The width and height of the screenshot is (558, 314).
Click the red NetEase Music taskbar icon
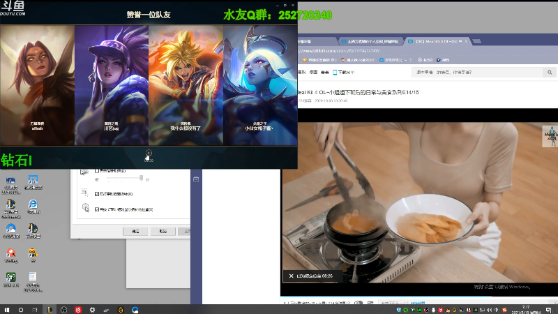(78, 310)
